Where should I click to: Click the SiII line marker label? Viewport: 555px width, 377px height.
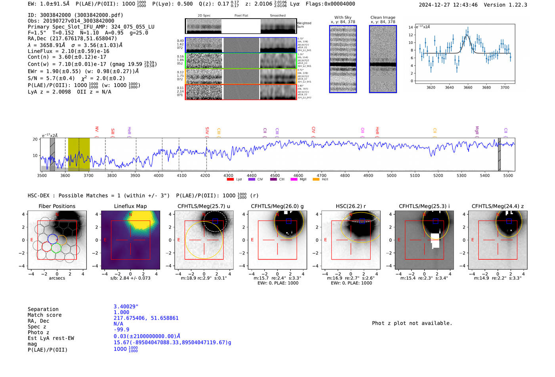pos(113,131)
